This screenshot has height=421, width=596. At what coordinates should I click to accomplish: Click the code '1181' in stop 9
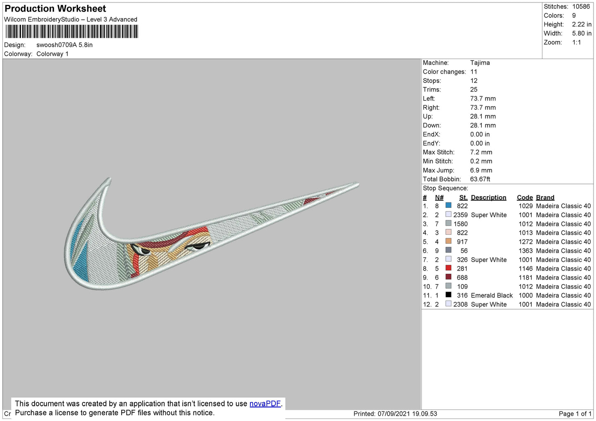(x=526, y=278)
